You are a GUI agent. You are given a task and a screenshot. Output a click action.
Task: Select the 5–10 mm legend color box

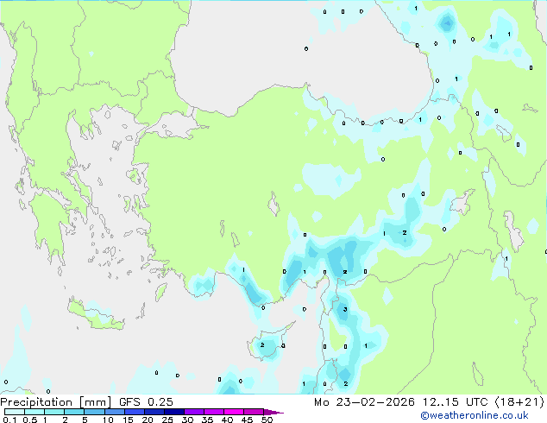(x=94, y=412)
